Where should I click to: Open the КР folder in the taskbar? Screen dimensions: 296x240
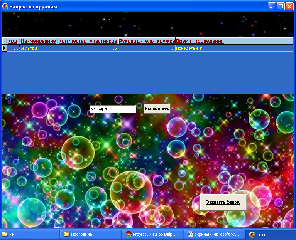pos(30,234)
